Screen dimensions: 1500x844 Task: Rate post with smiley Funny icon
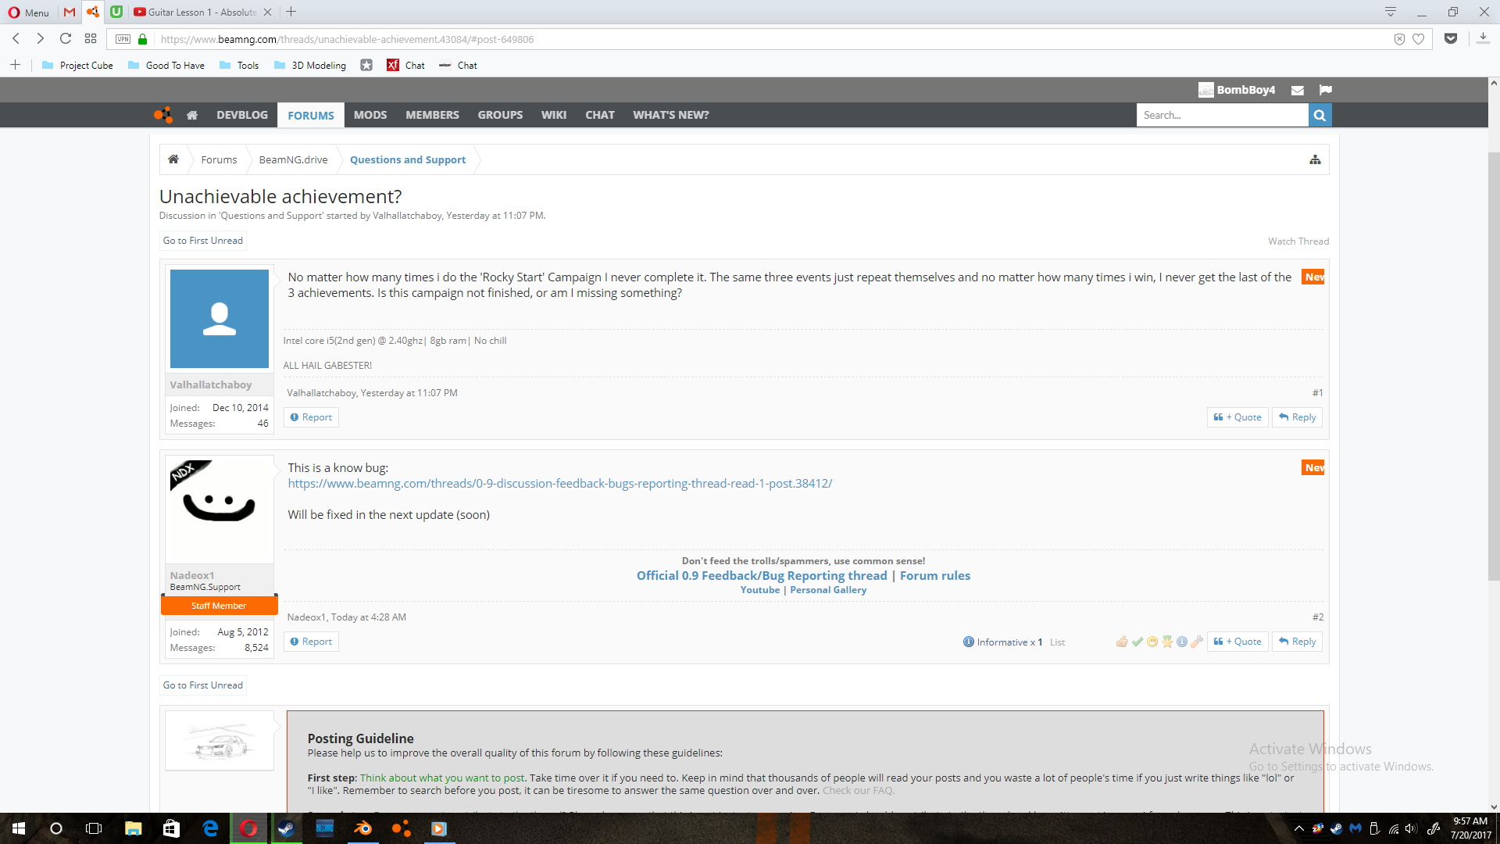coord(1152,642)
